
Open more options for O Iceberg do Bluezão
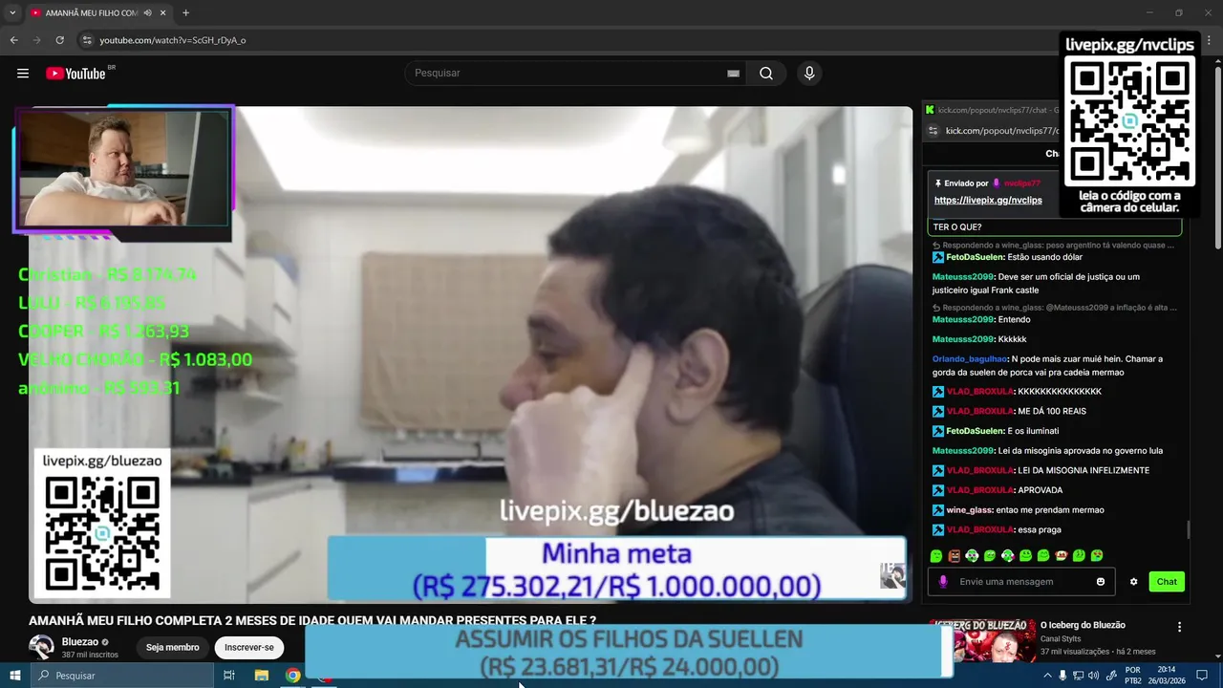click(x=1179, y=628)
